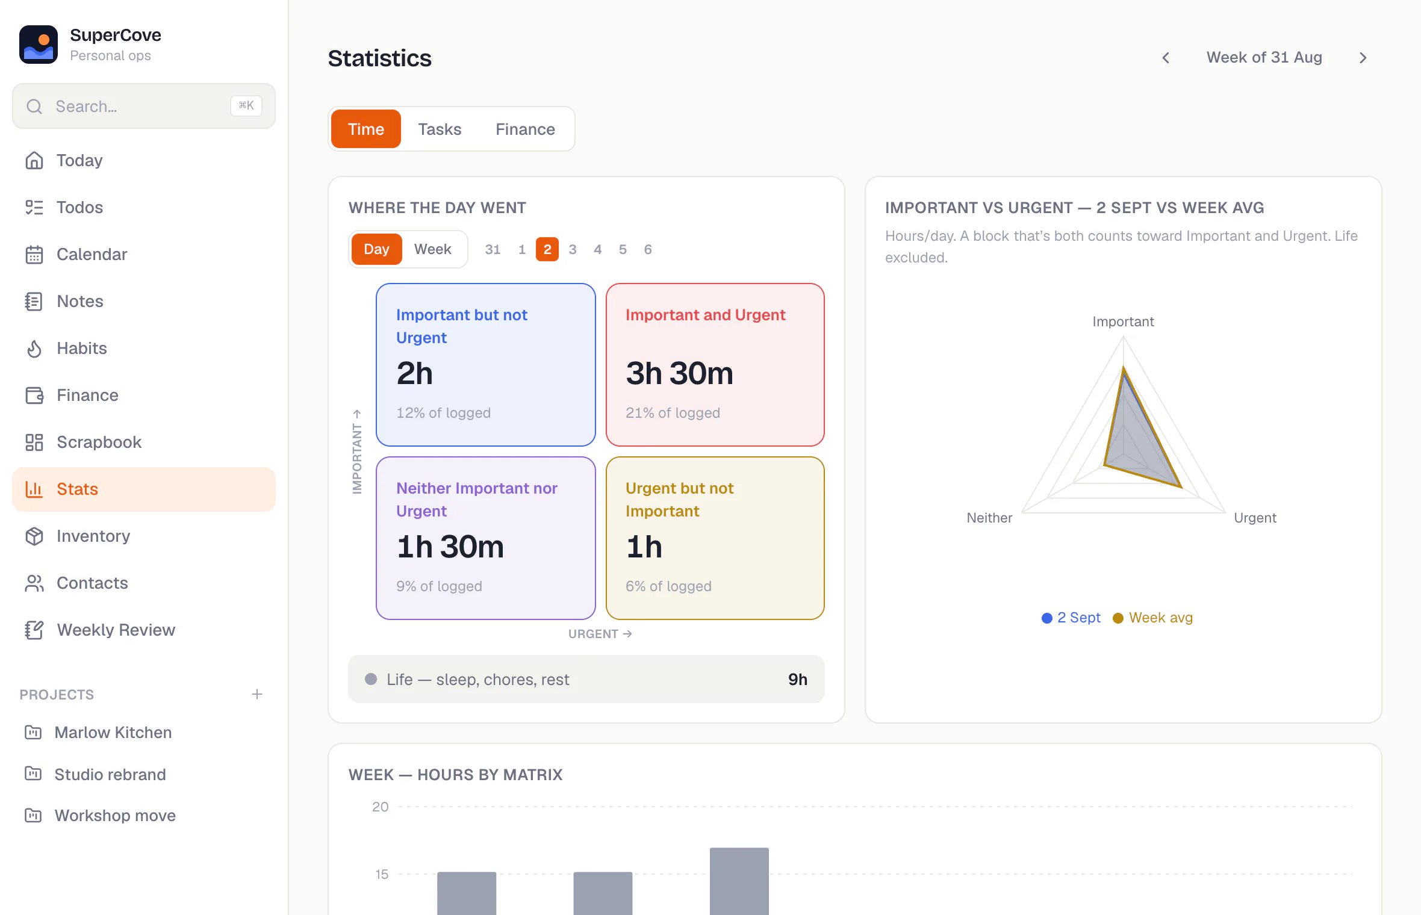Viewport: 1421px width, 915px height.
Task: Click the Weekly Review pencil icon
Action: pos(34,630)
